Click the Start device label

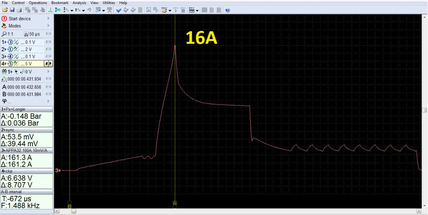coord(20,19)
